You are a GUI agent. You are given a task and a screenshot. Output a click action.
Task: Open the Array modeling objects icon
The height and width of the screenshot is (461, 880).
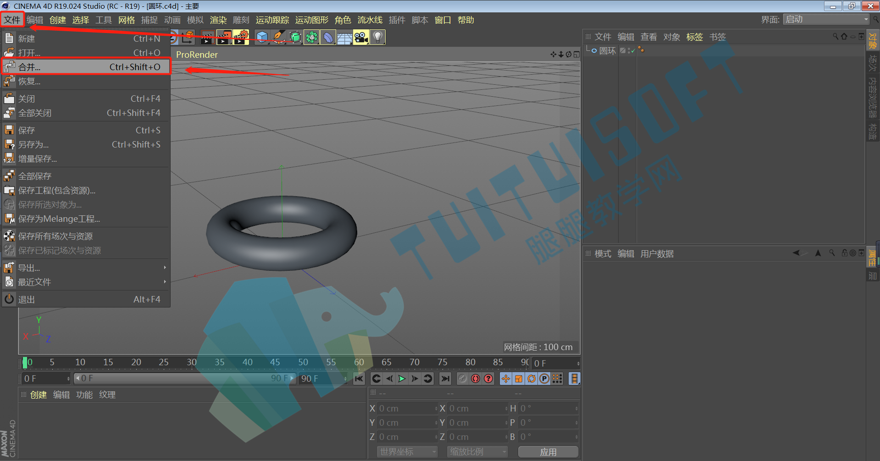312,37
